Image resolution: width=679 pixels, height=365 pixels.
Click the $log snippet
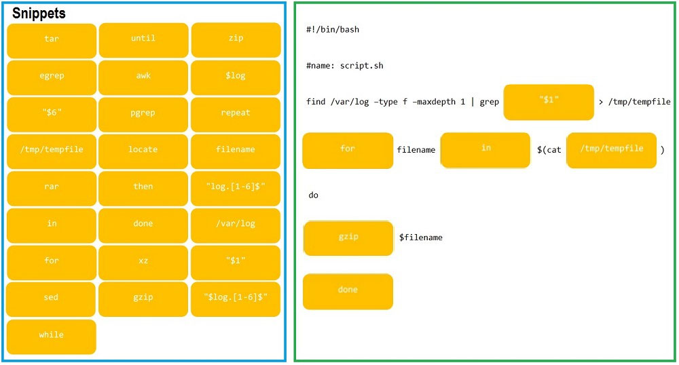[236, 77]
